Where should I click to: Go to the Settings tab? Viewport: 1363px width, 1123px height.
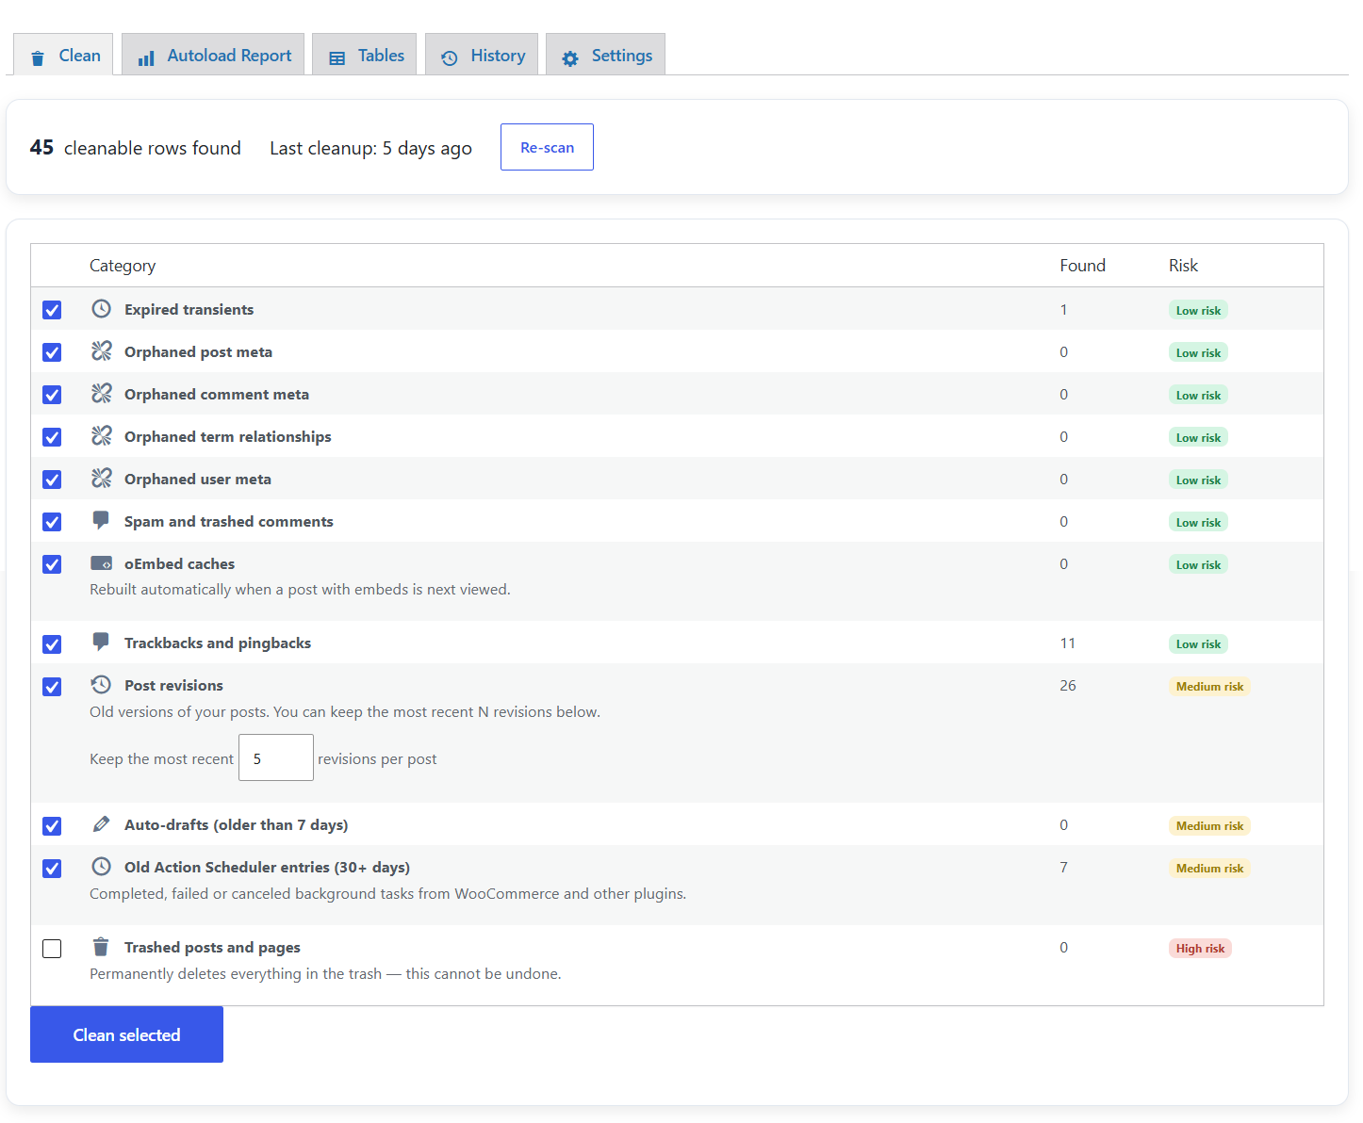tap(606, 55)
